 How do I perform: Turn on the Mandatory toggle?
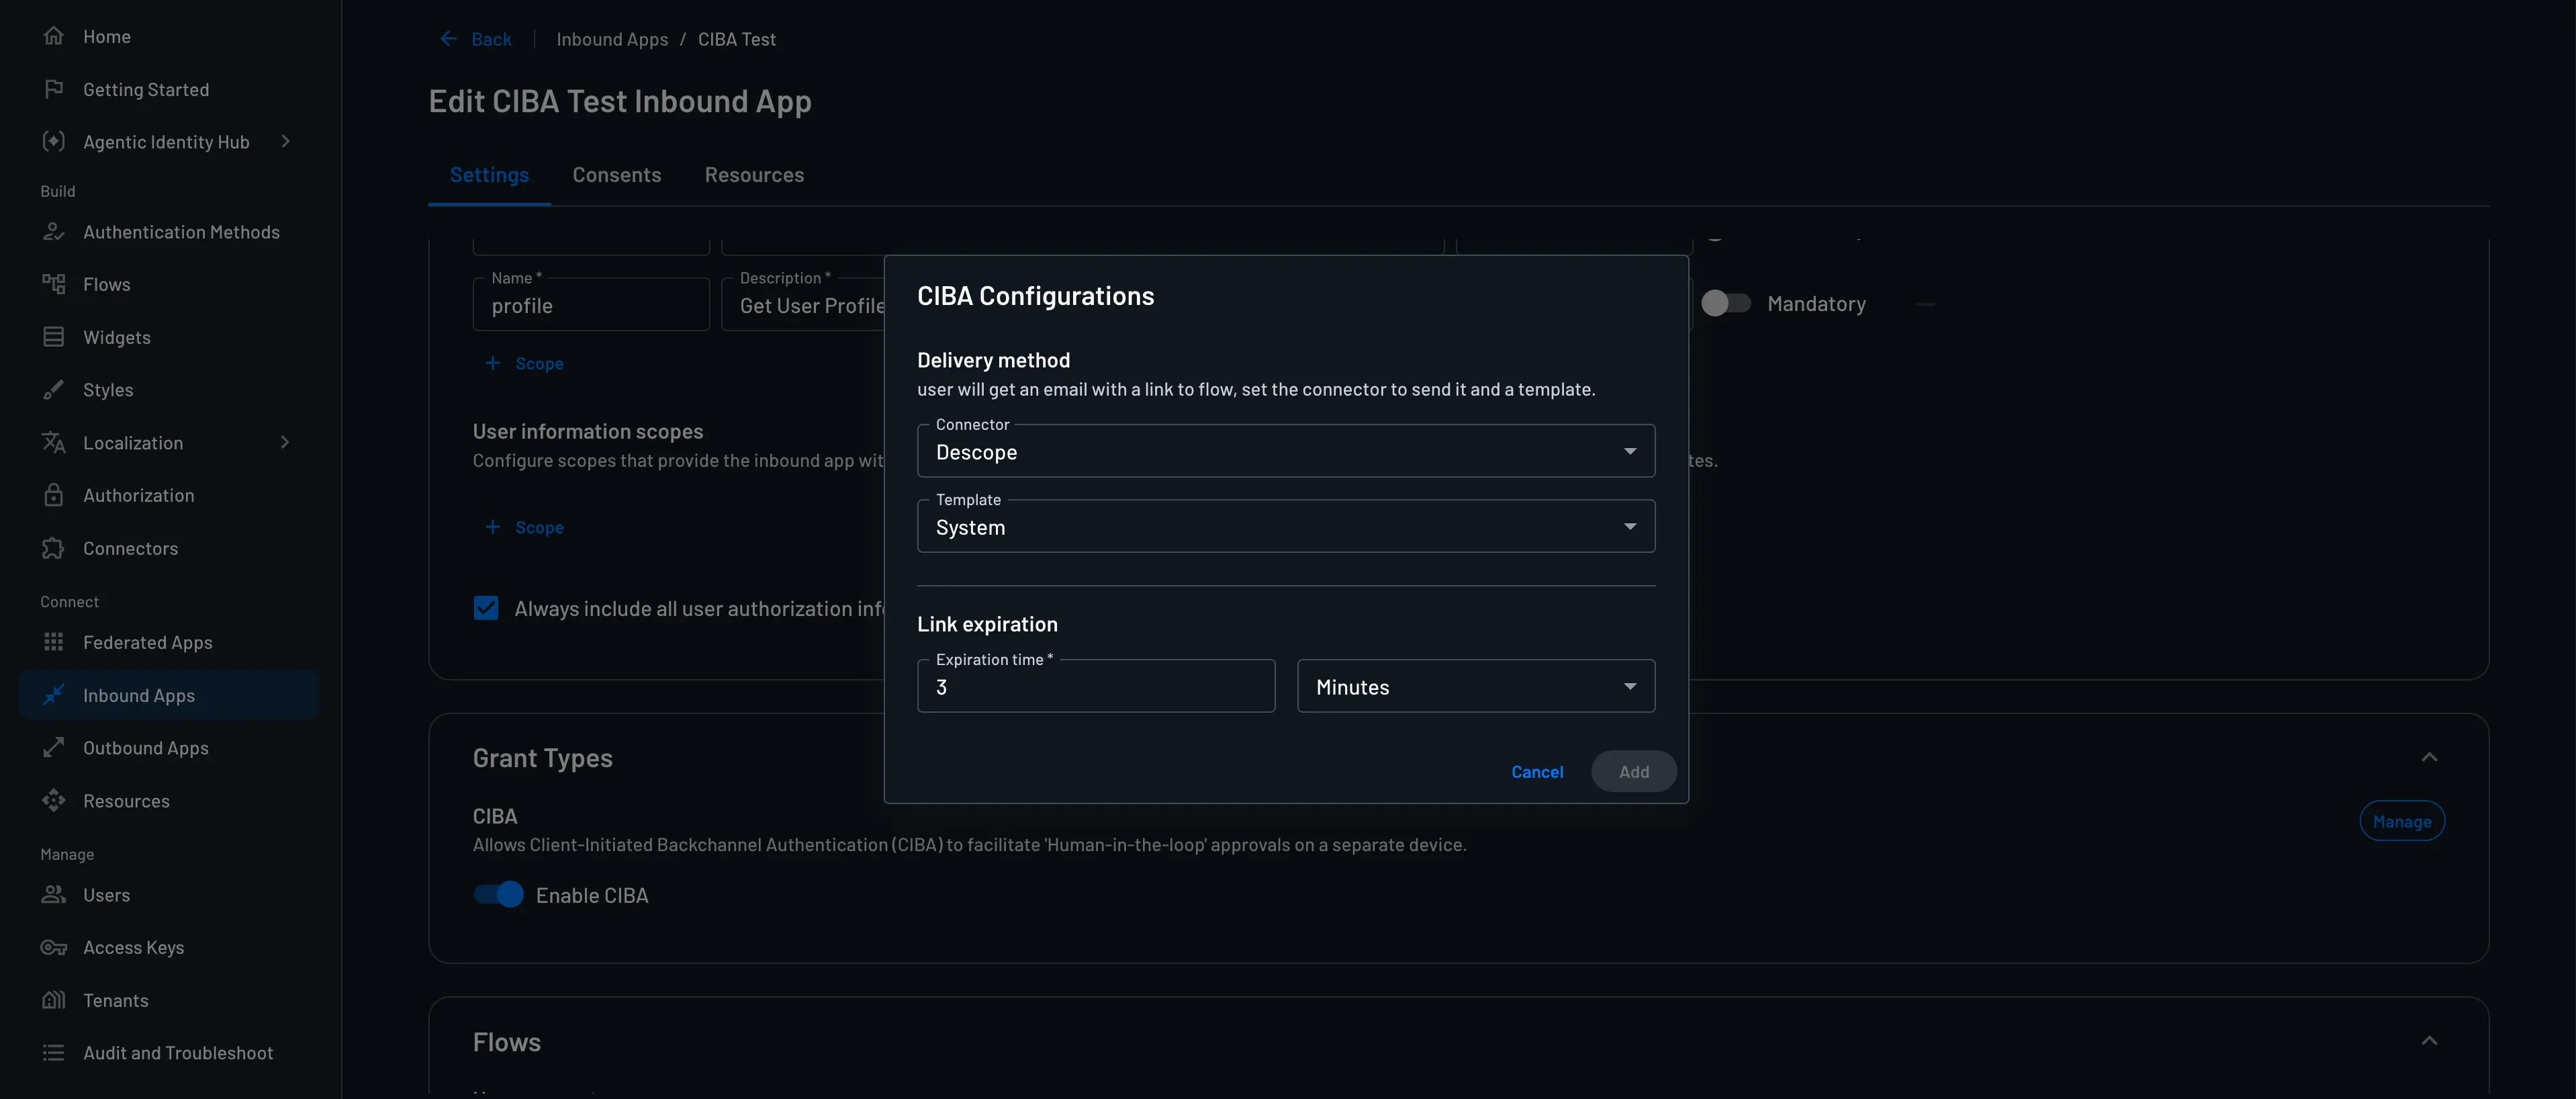click(1727, 303)
